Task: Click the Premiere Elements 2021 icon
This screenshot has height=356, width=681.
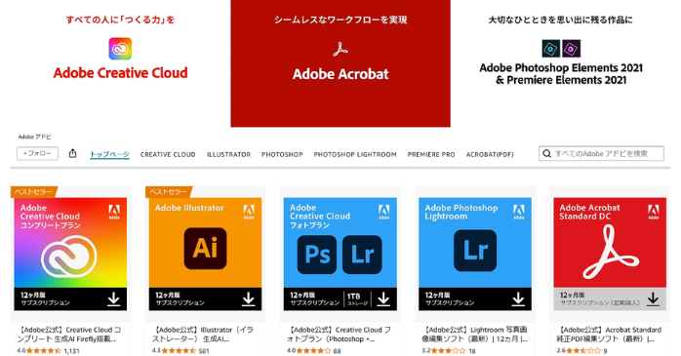Action: (x=571, y=49)
